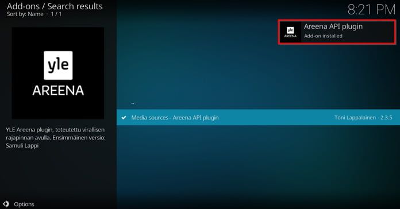This screenshot has height=209, width=400.
Task: Click the installed checkmark beside Areena API plugin
Action: (124, 118)
